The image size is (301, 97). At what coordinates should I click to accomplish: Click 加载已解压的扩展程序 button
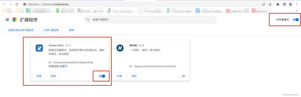click(x=21, y=30)
